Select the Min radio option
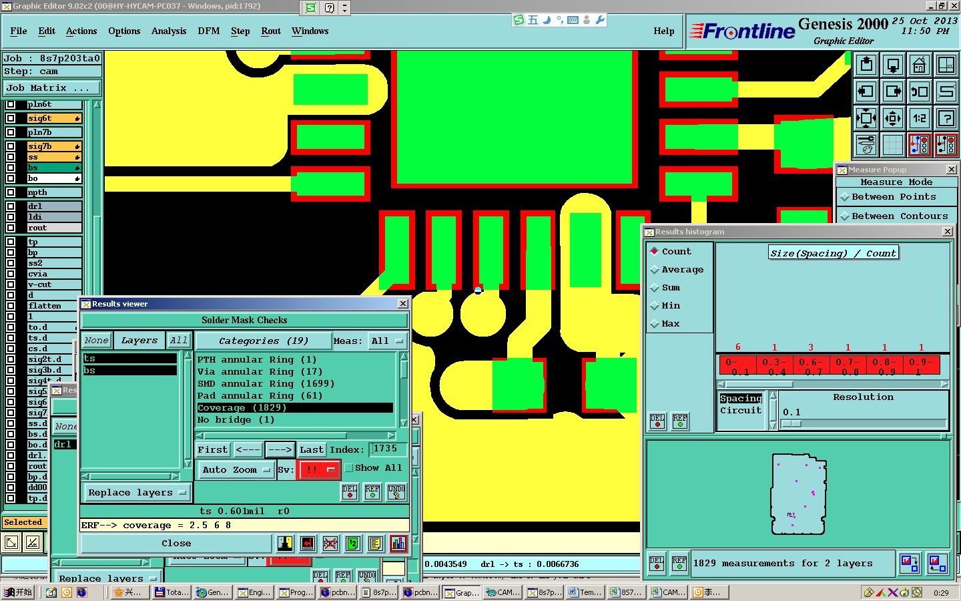The height and width of the screenshot is (601, 961). coord(655,306)
